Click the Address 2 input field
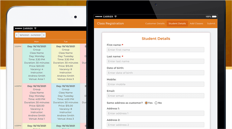The image size is (232, 129). tap(155, 125)
